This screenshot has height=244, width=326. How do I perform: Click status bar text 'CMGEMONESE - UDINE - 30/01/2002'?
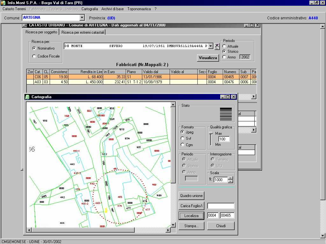[32, 242]
